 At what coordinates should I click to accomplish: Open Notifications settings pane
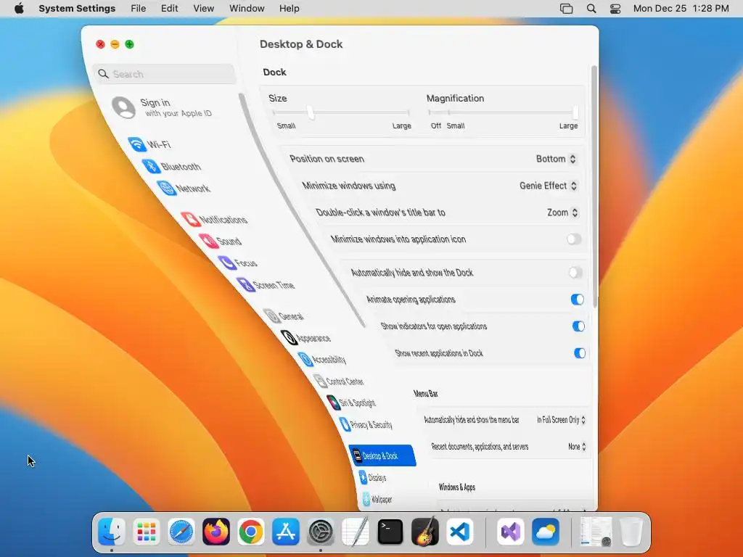click(x=214, y=219)
